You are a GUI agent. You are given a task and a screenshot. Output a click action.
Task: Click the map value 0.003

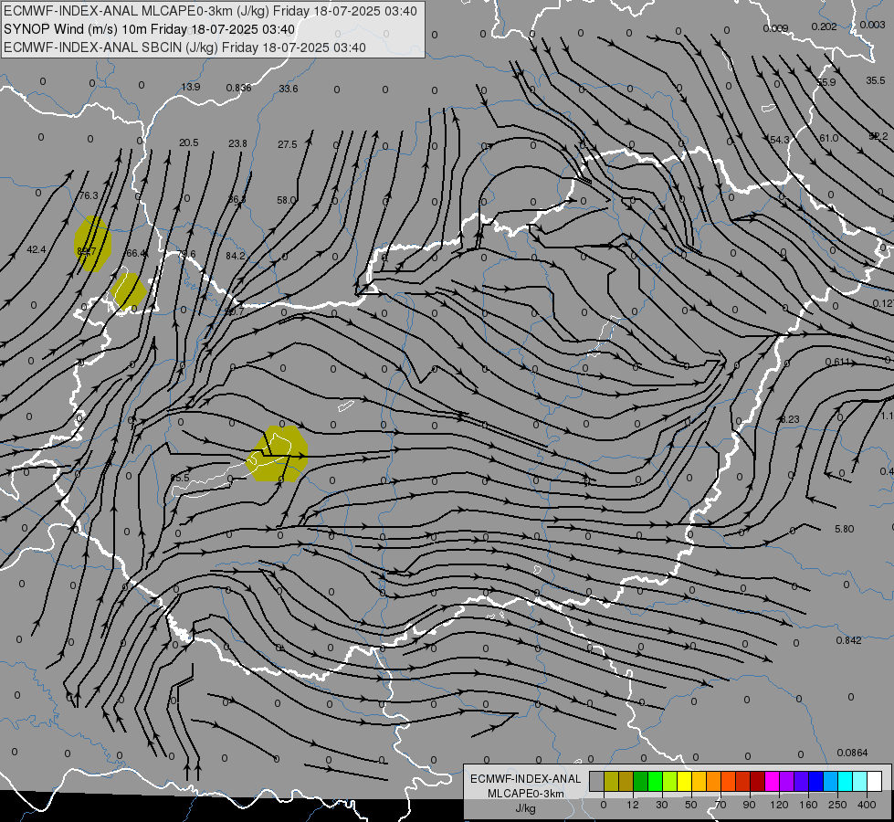click(872, 25)
